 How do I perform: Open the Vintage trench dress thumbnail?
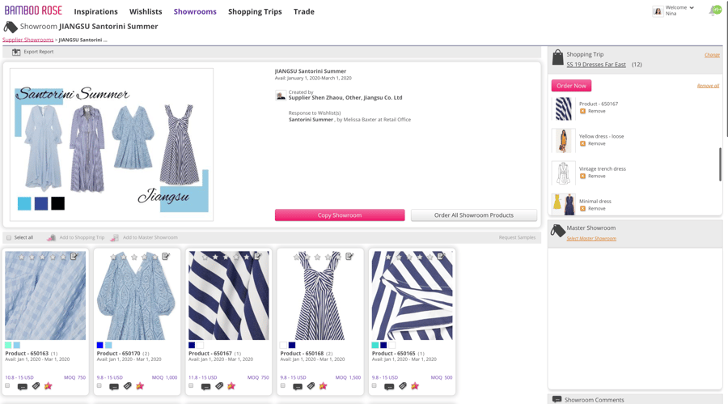point(563,172)
